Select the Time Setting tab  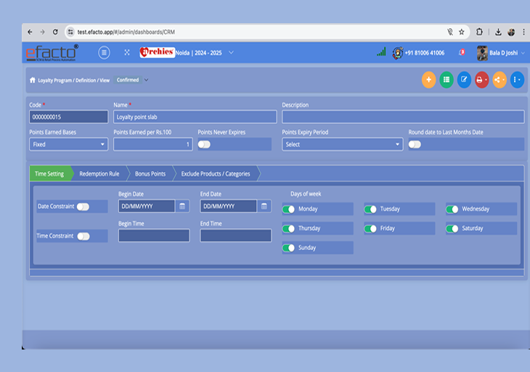pyautogui.click(x=49, y=174)
